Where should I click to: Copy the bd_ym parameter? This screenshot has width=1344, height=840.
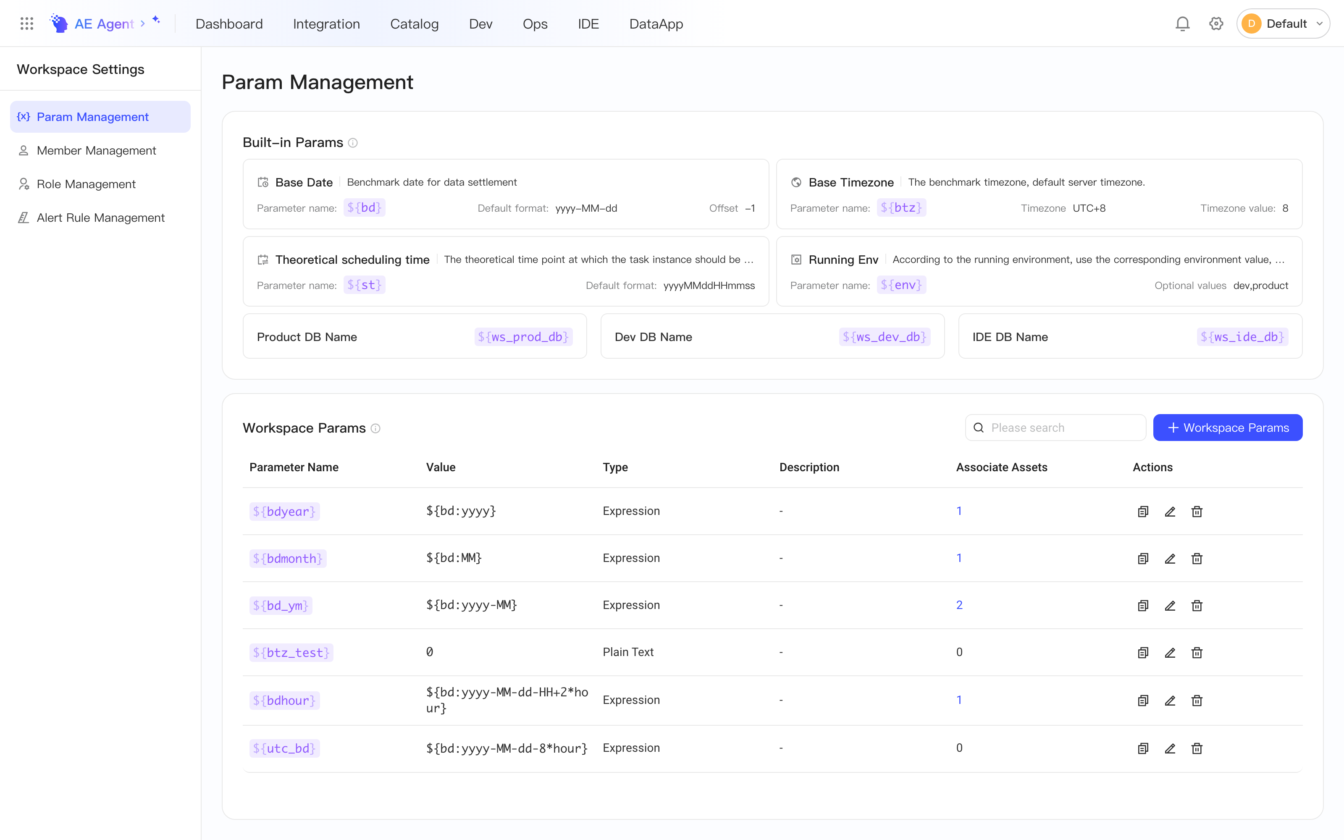point(1143,606)
